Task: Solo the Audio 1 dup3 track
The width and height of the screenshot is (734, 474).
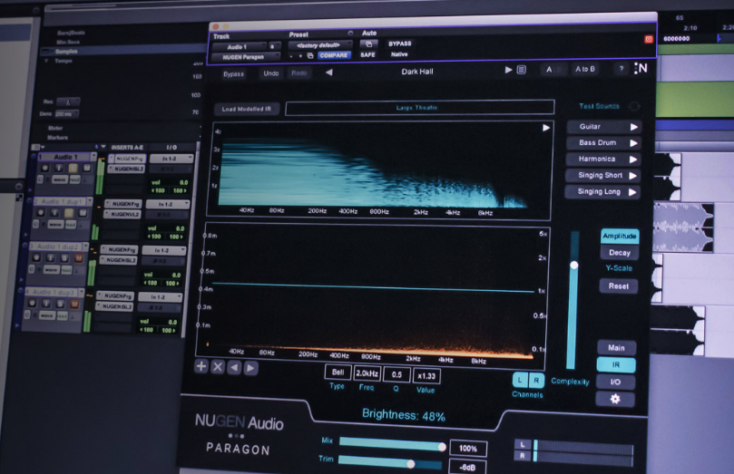Action: (x=60, y=304)
